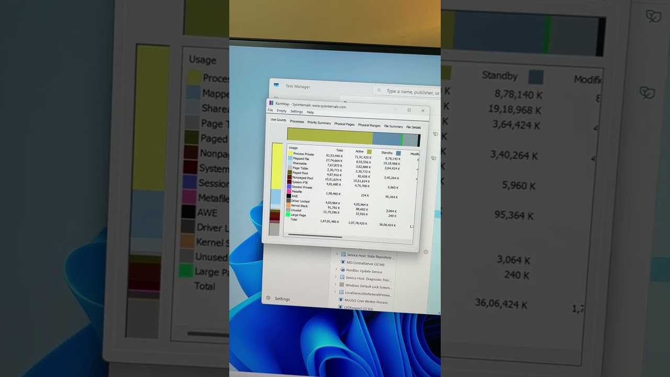Open the Help menu in RamMap
The width and height of the screenshot is (670, 377).
click(310, 112)
